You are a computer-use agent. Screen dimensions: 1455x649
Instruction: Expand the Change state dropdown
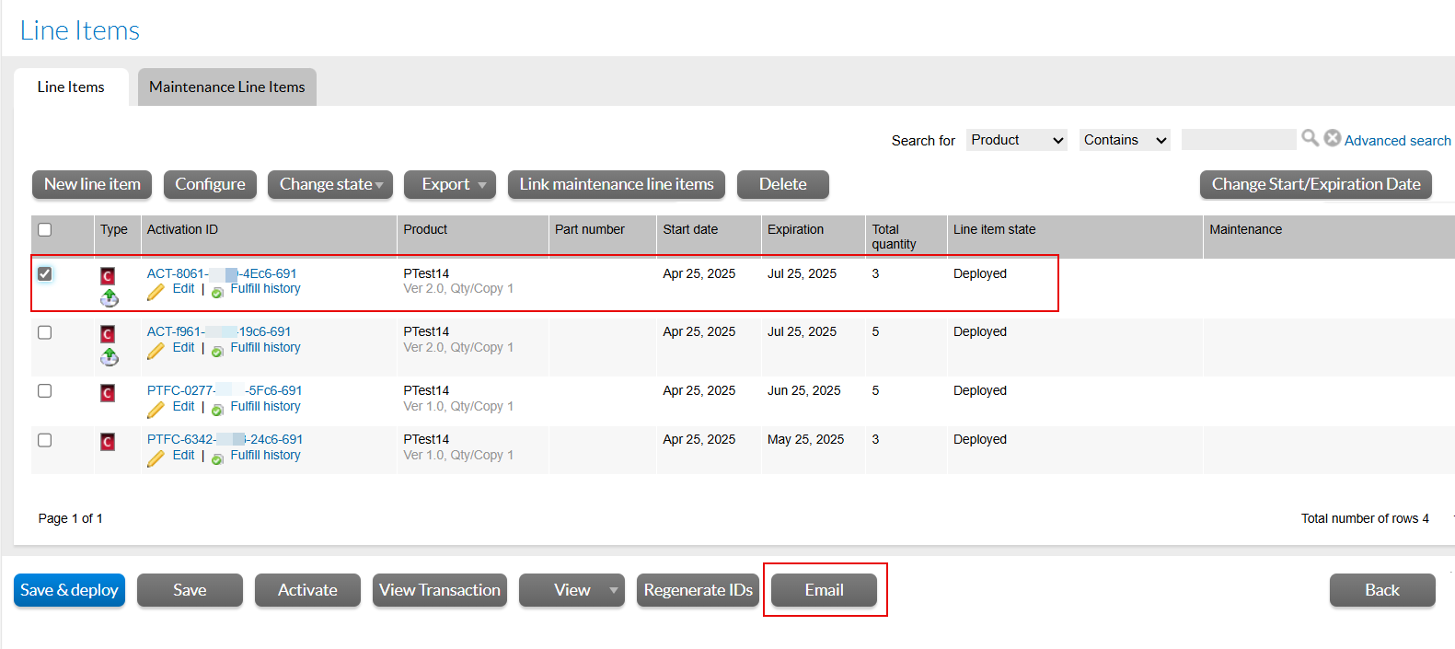[x=330, y=184]
